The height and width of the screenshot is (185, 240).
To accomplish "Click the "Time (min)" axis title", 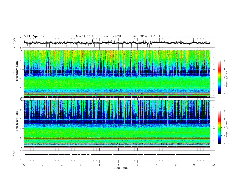I will [121, 168].
